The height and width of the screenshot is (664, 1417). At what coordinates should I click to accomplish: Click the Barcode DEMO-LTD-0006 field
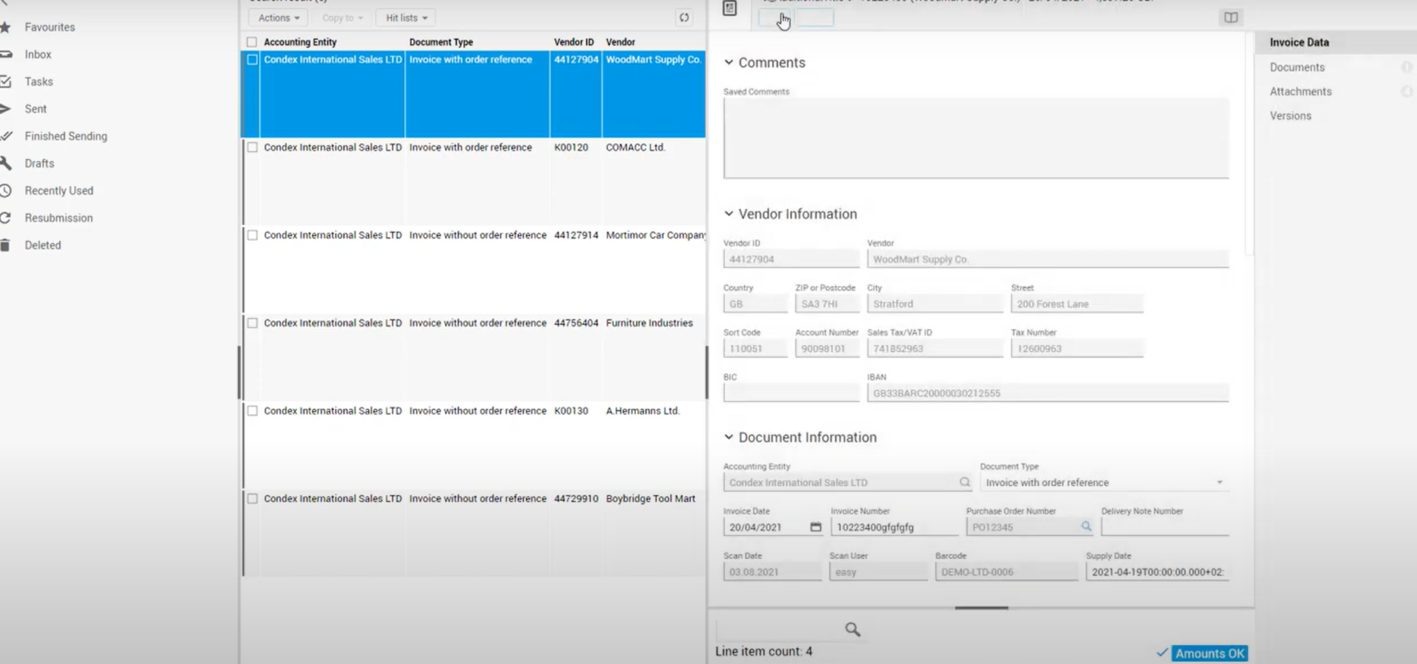(1006, 572)
